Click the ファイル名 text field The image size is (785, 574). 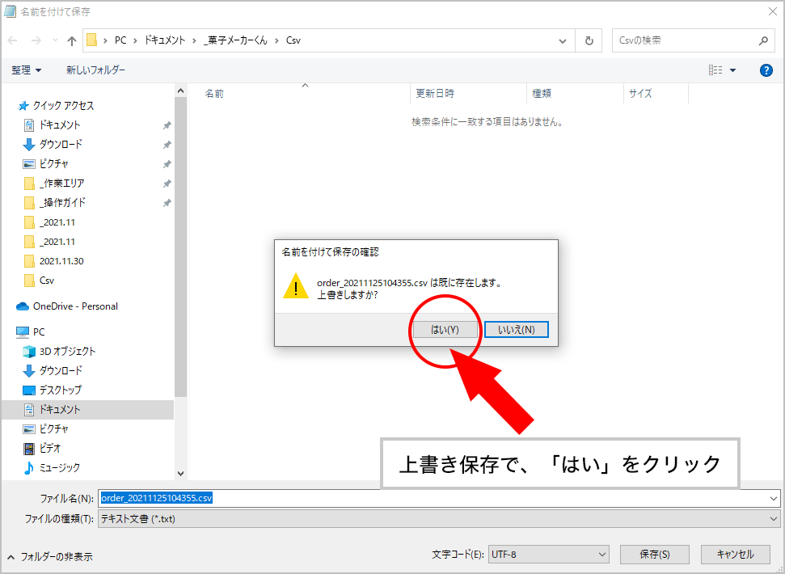coord(433,498)
